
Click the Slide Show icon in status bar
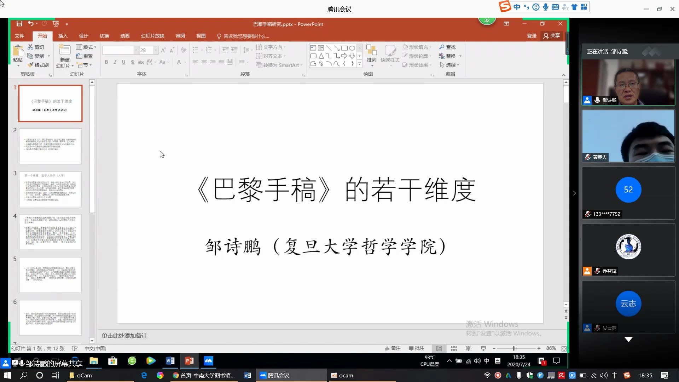[x=483, y=348]
